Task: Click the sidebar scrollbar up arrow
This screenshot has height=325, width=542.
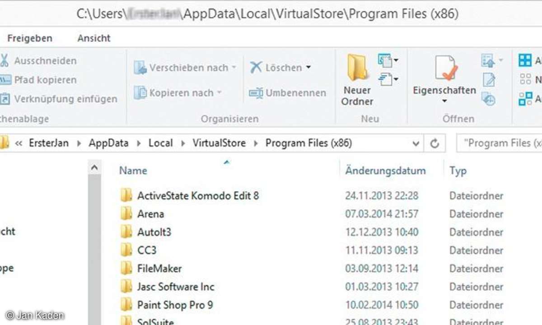Action: pyautogui.click(x=94, y=168)
